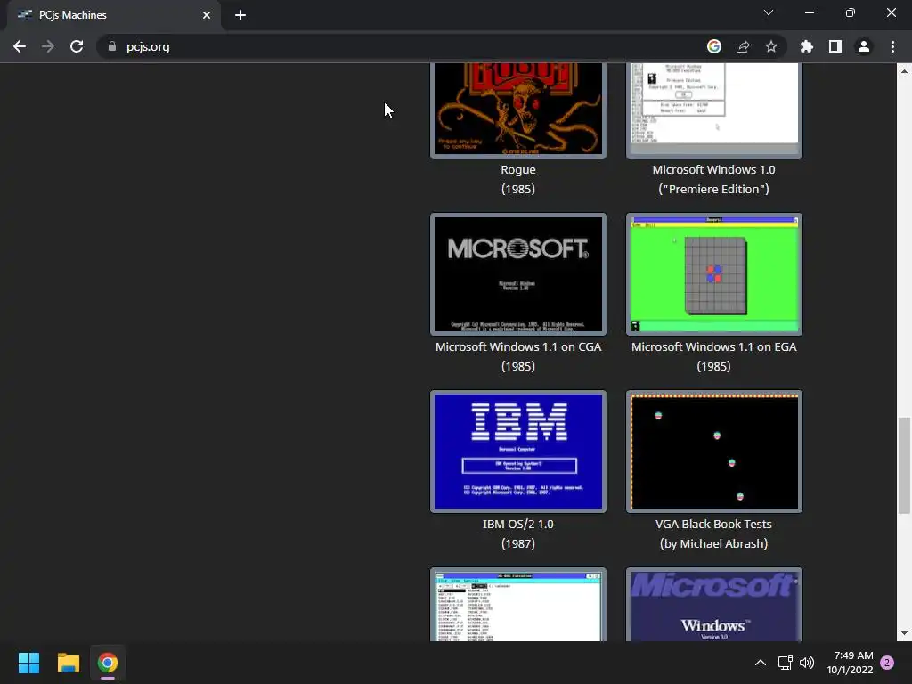This screenshot has height=684, width=912.
Task: Close the PCjs Machines tab
Action: [207, 15]
